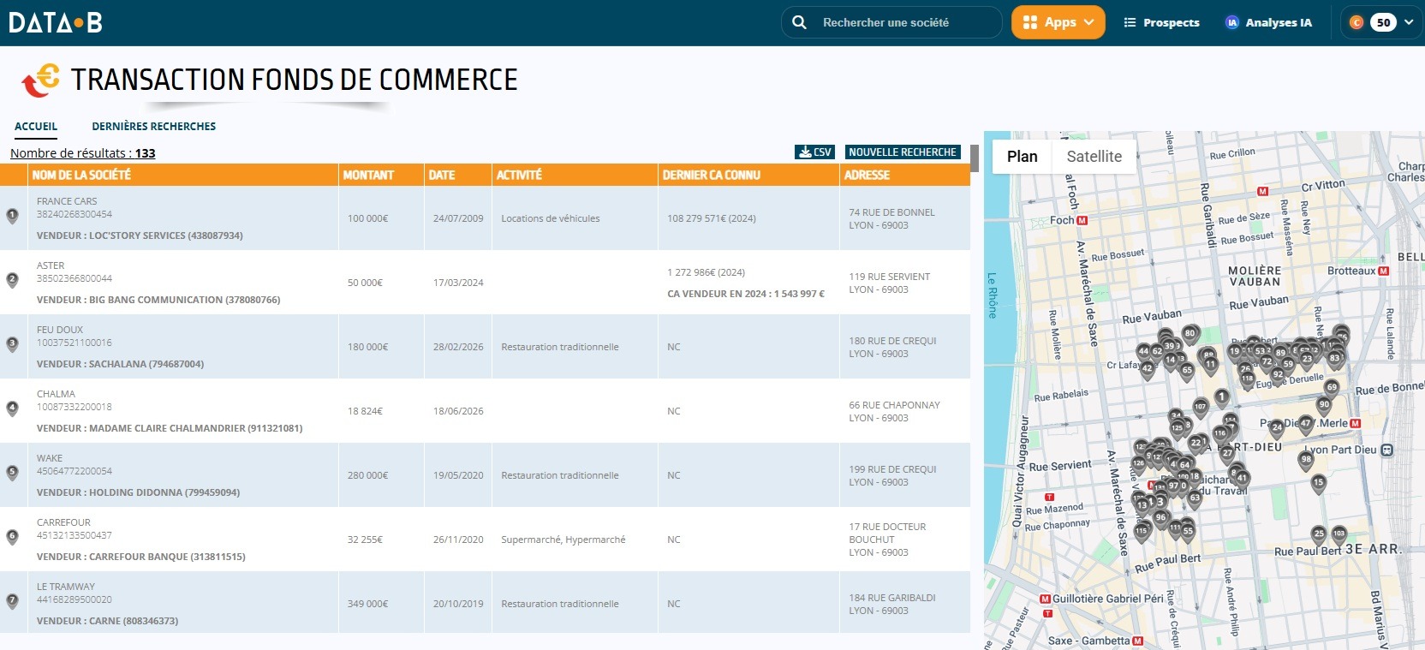
Task: Click 'Supermarché, Hypermarché' activity cell
Action: (563, 540)
